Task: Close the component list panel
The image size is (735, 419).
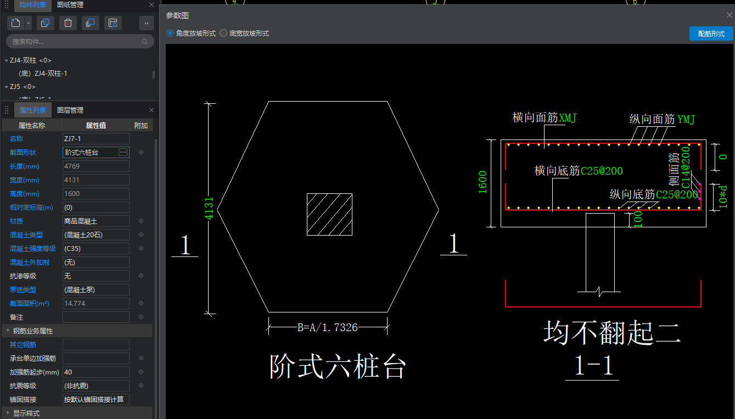Action: coord(152,5)
